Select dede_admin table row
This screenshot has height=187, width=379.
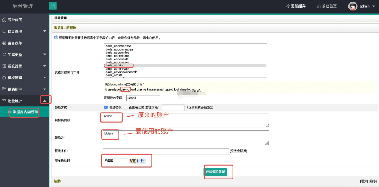coord(185,66)
